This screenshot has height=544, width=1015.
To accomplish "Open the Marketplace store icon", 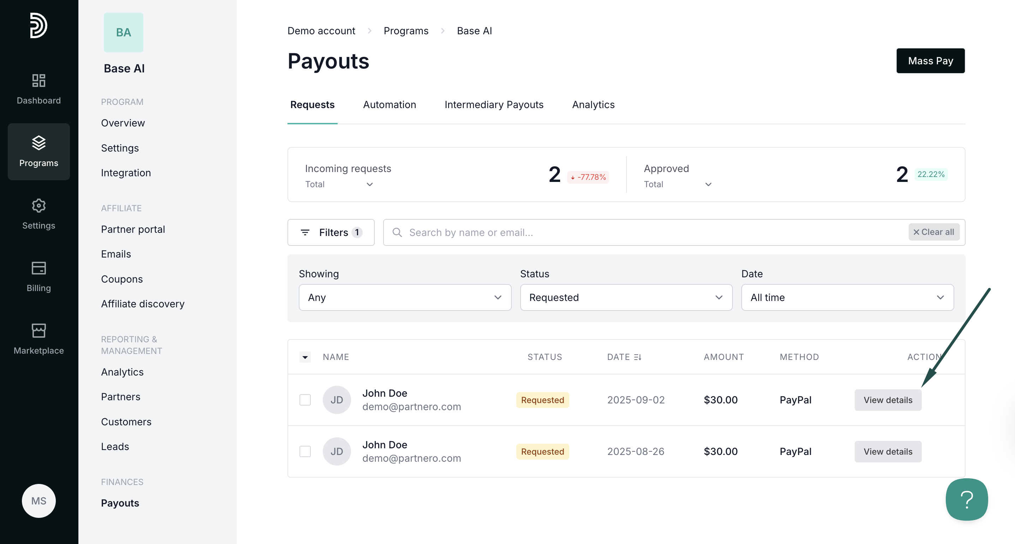I will coord(38,331).
